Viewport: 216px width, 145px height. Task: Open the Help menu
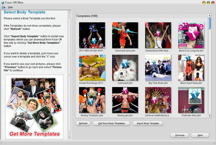tap(10, 7)
